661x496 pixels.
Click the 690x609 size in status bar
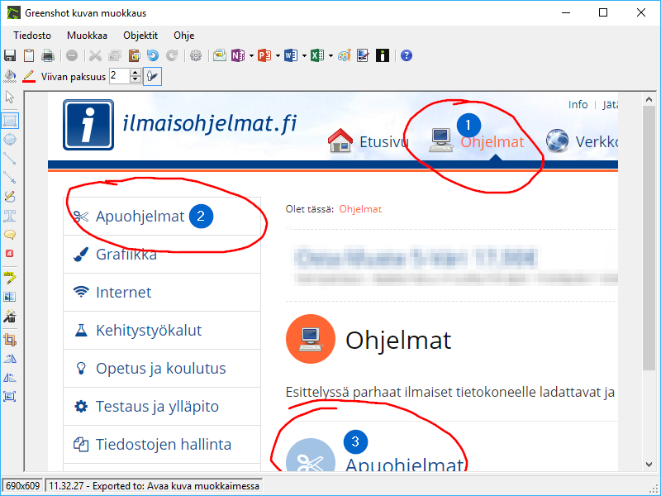click(x=23, y=486)
